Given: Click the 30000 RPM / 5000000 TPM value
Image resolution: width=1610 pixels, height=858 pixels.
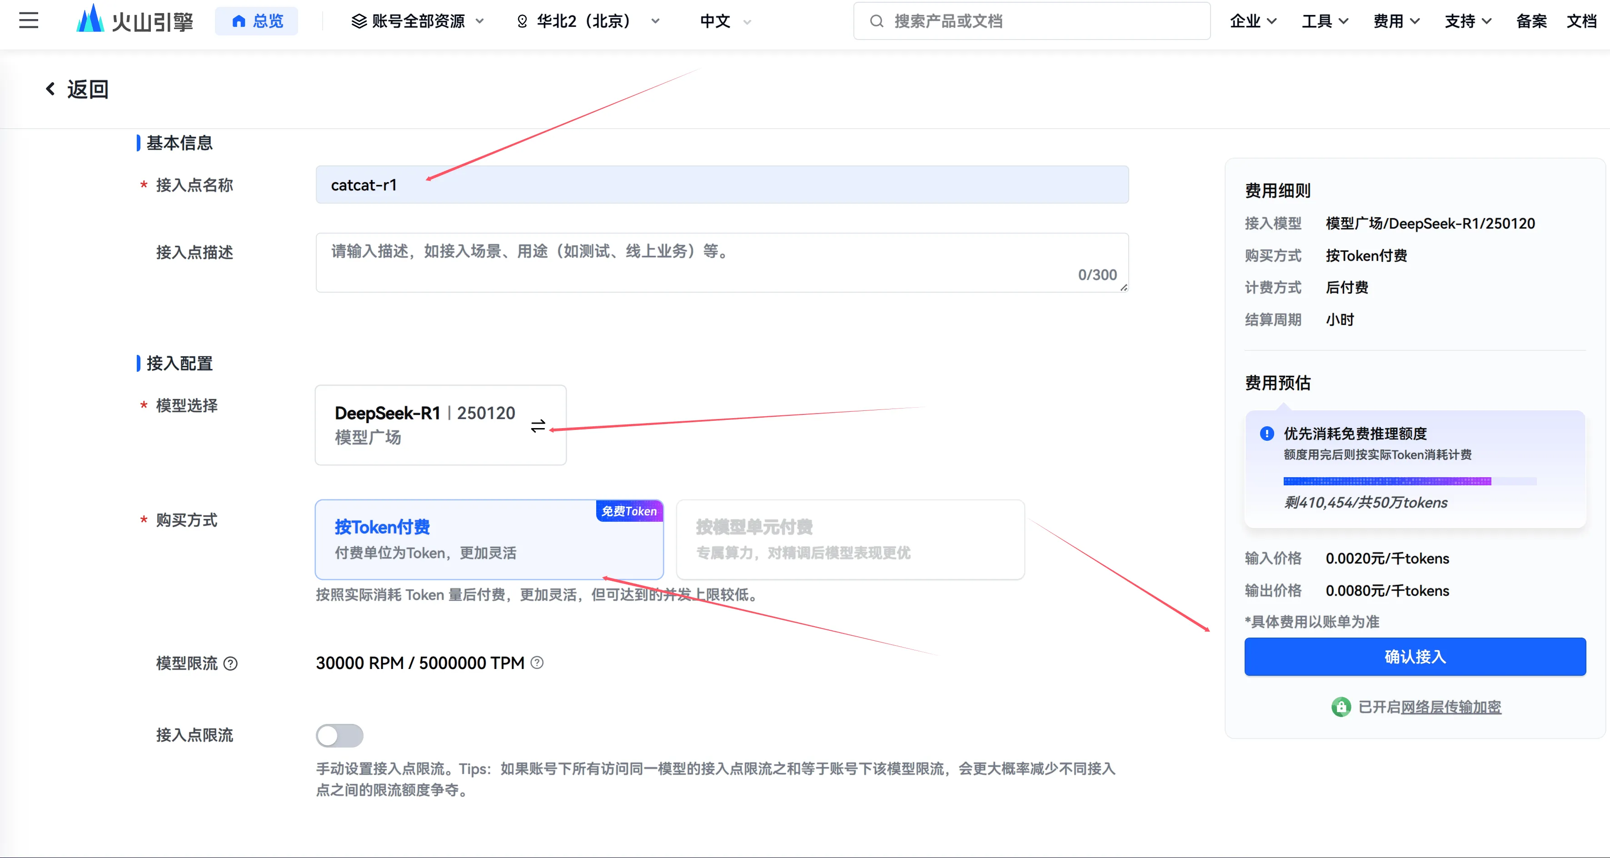Looking at the screenshot, I should point(420,663).
